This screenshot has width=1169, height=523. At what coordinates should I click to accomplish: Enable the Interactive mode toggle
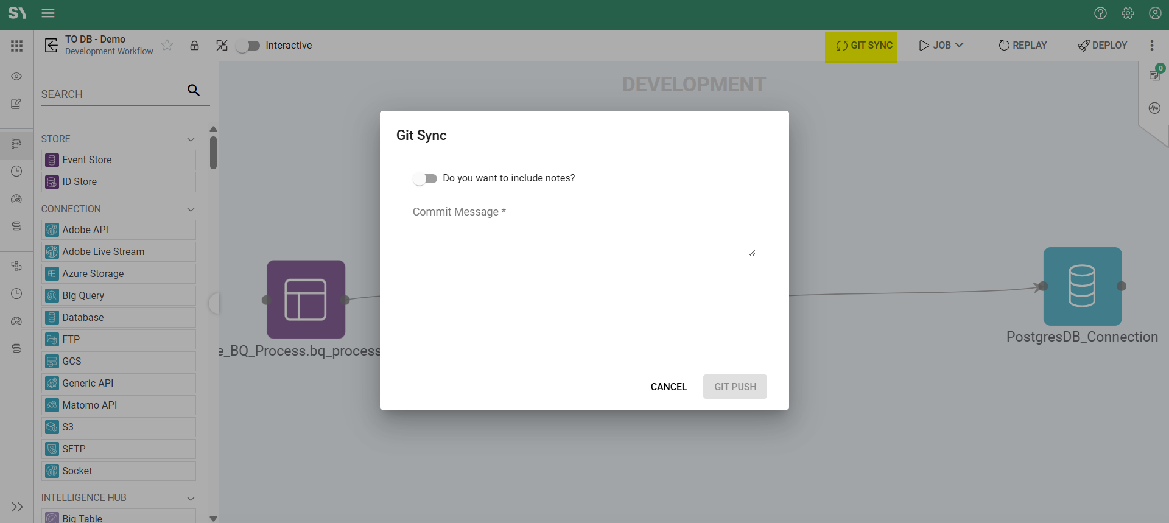click(248, 46)
